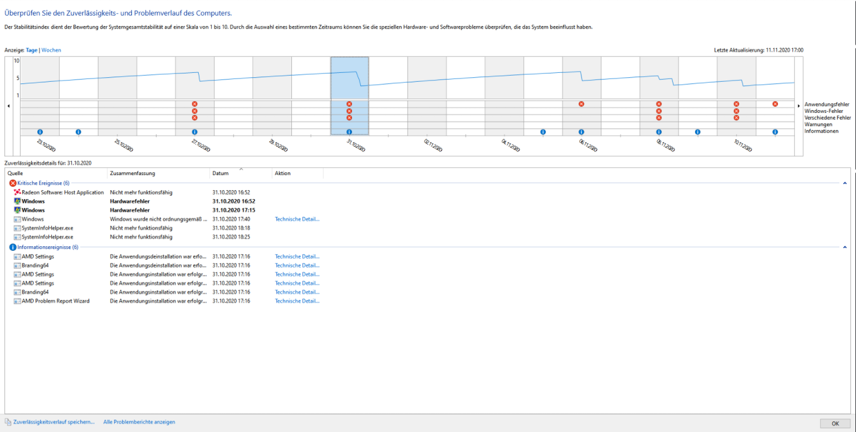Click the blue Informationsereignisse group icon
This screenshot has width=856, height=432.
pyautogui.click(x=13, y=247)
